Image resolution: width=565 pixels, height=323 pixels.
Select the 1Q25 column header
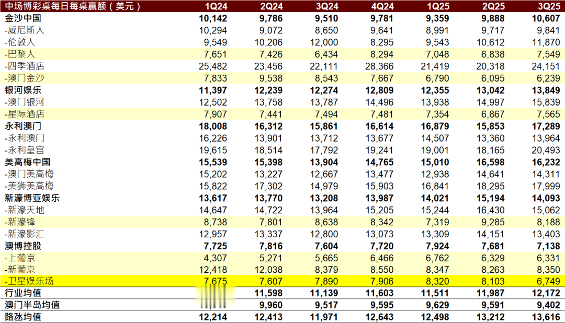click(x=438, y=6)
